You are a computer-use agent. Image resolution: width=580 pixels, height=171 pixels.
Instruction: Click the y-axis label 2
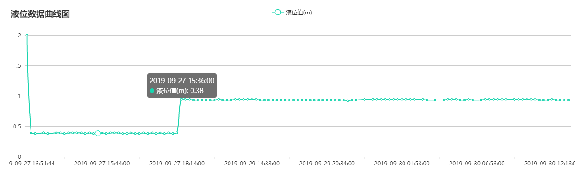click(x=19, y=36)
